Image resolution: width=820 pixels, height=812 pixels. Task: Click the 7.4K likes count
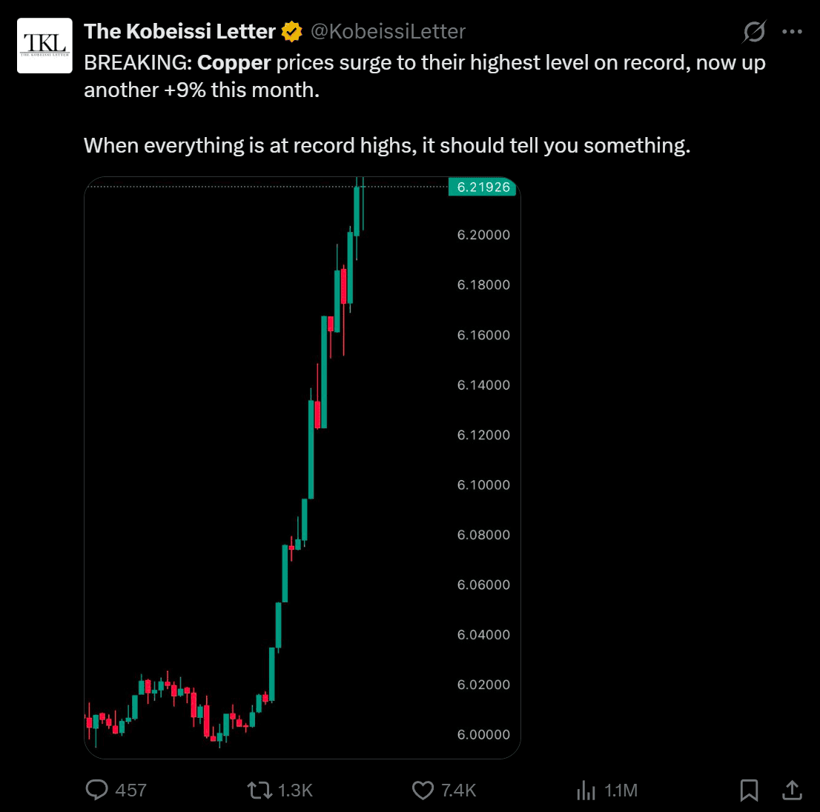click(458, 791)
